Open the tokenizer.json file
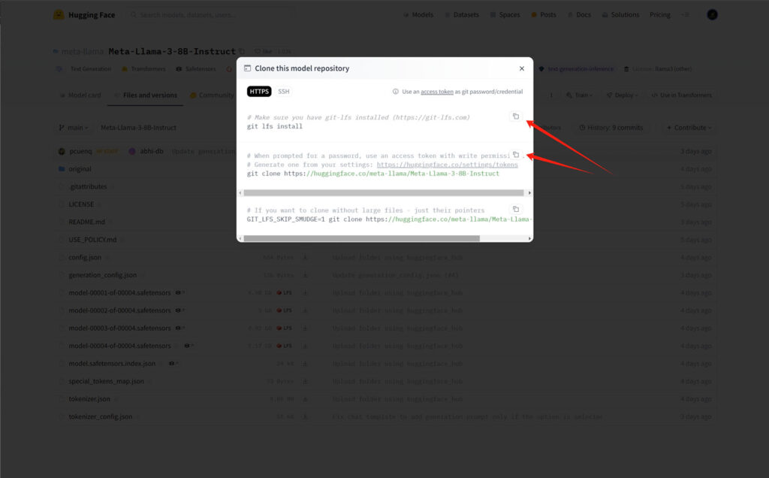769x478 pixels. tap(89, 399)
